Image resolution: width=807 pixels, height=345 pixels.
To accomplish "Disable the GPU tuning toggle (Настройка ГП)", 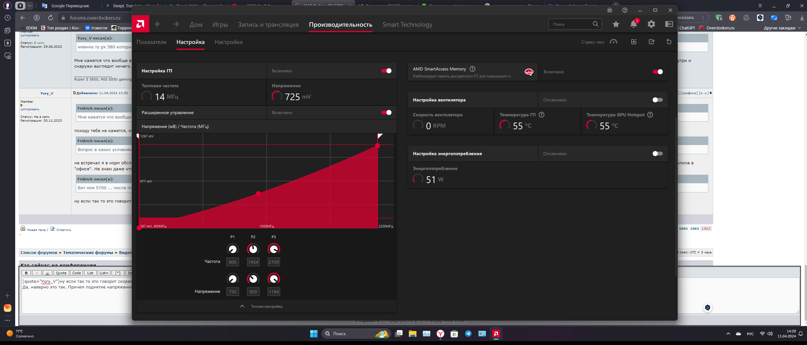I will coord(386,71).
